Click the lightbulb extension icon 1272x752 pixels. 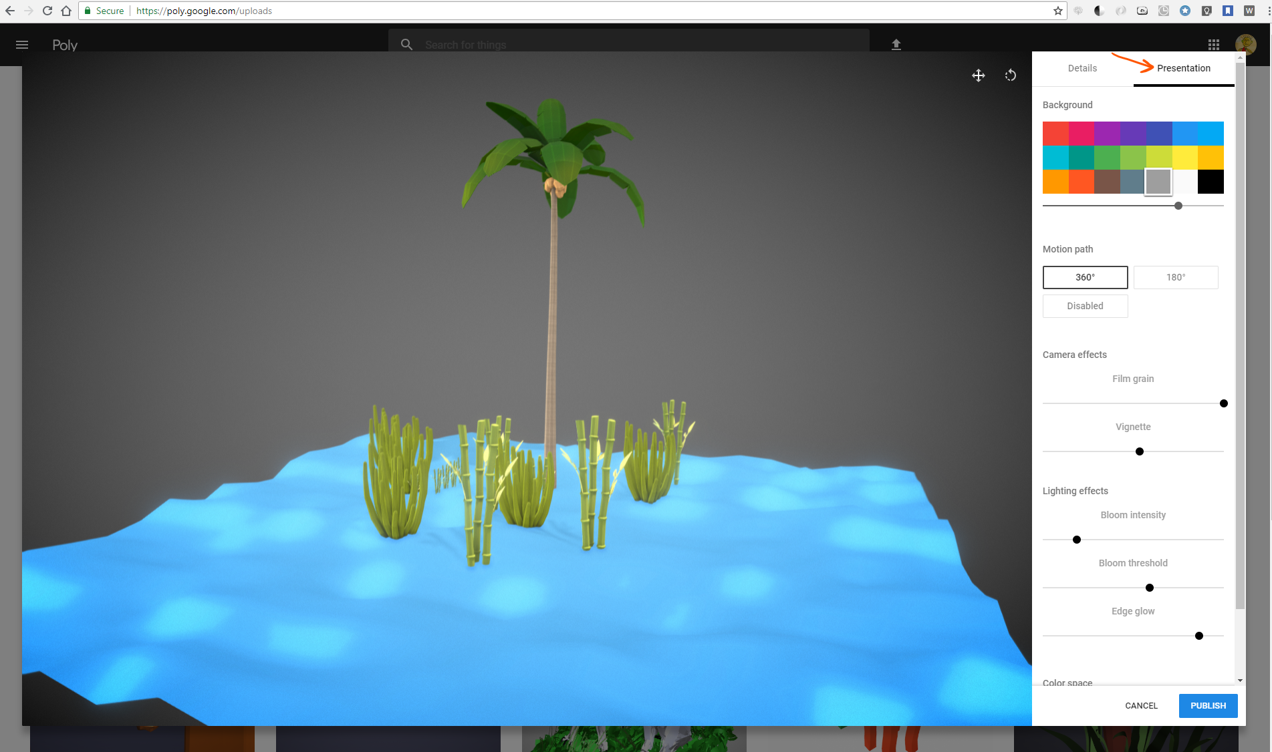[x=1206, y=11]
